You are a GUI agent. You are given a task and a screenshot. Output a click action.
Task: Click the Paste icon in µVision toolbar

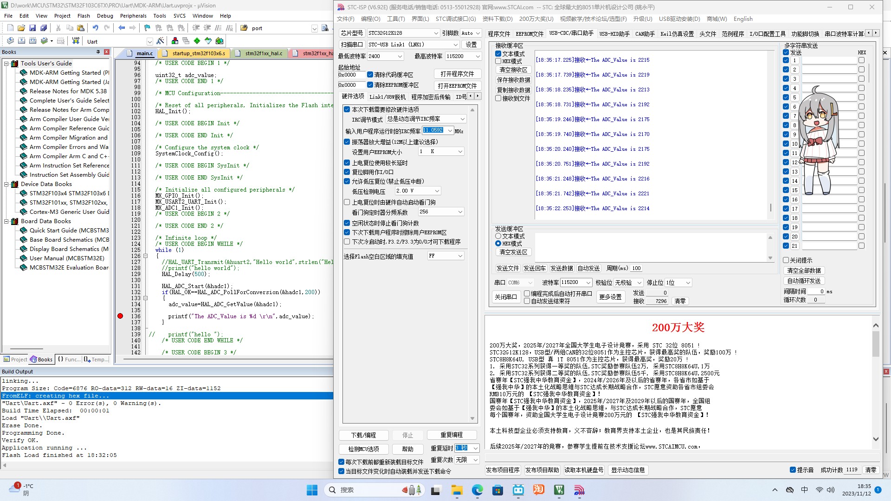pyautogui.click(x=81, y=28)
